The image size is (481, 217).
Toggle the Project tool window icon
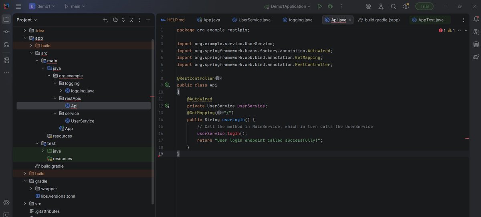6,19
